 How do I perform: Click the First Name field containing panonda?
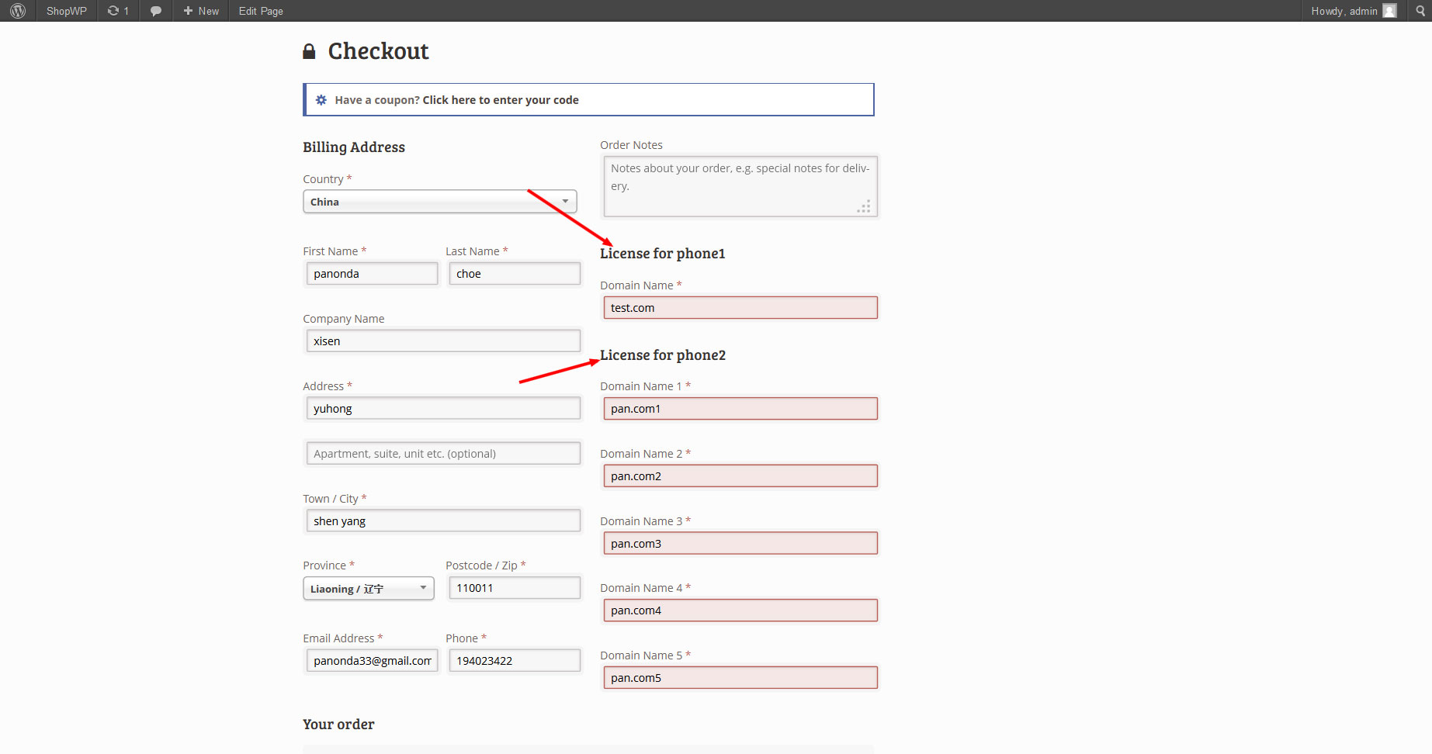point(371,273)
